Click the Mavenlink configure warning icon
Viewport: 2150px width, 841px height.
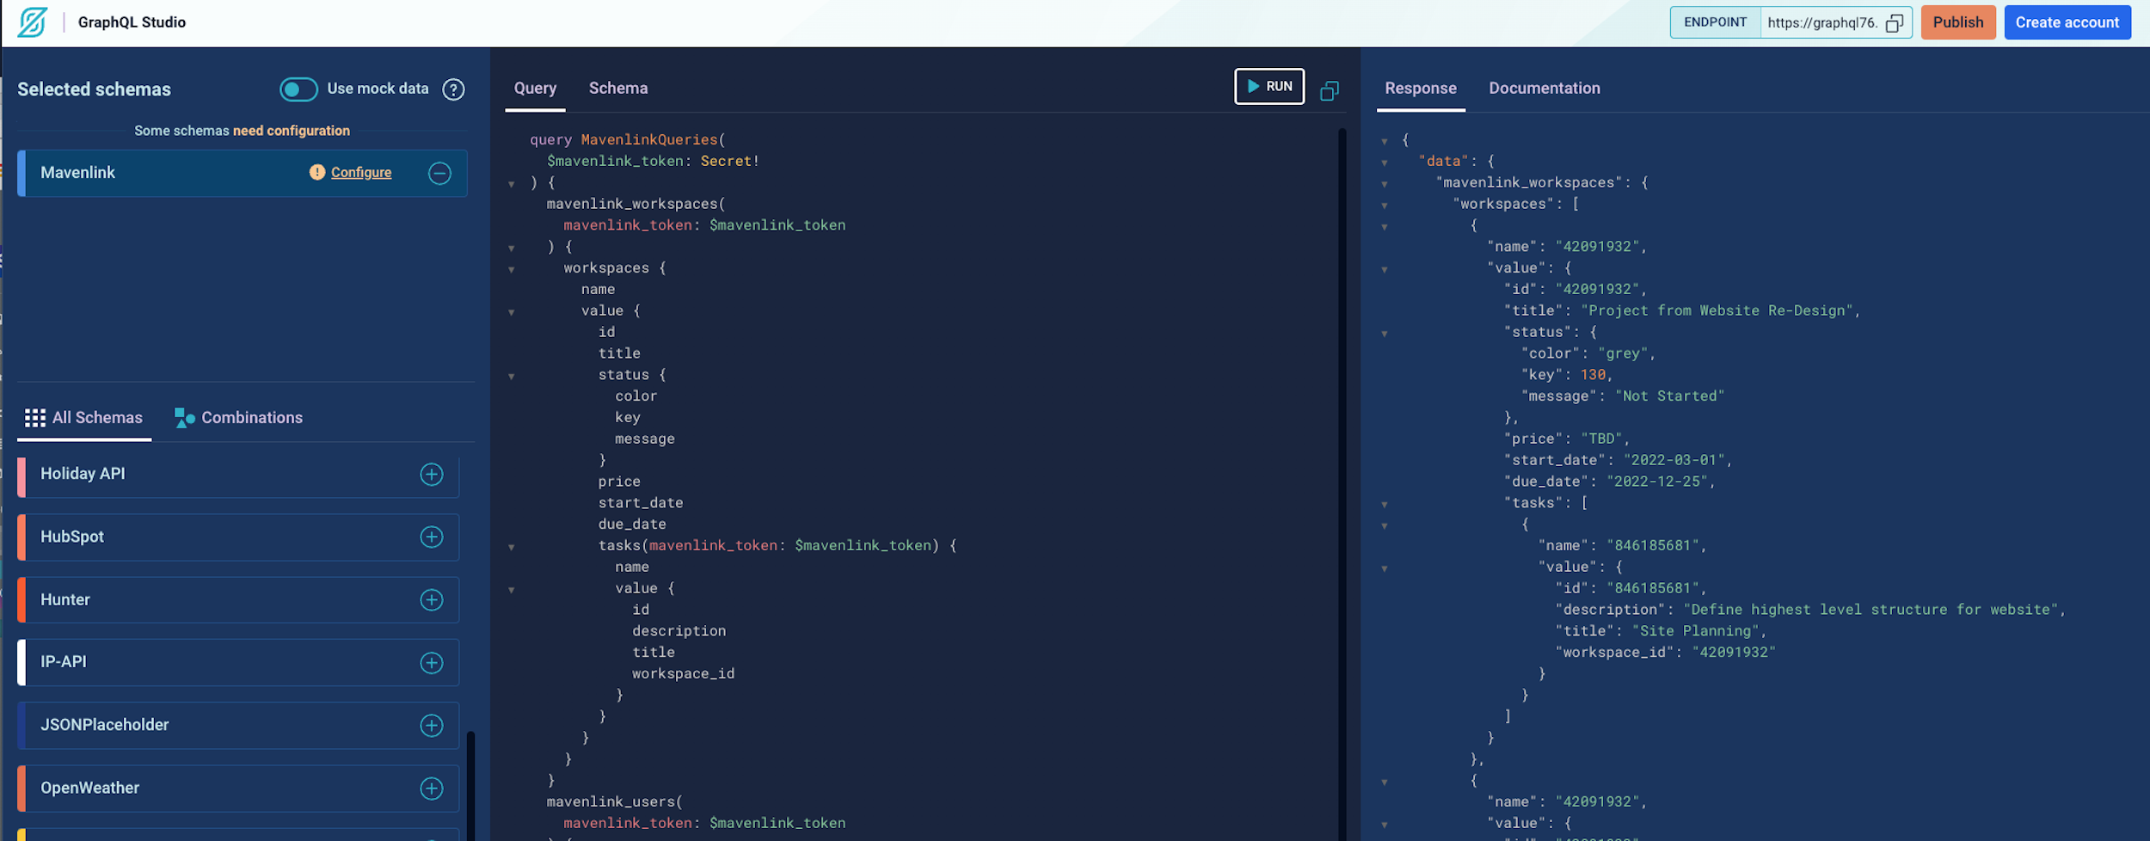(317, 172)
